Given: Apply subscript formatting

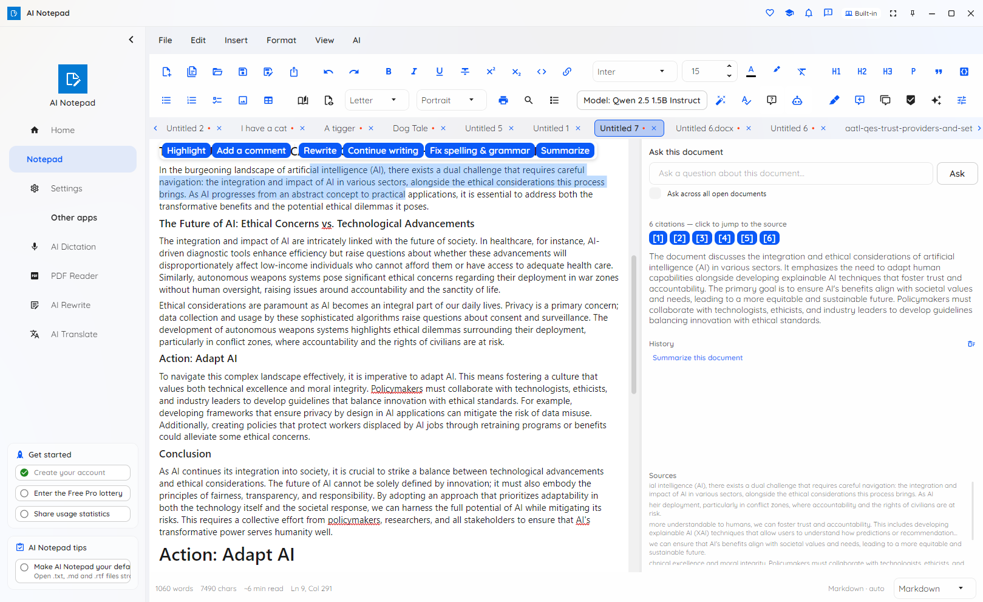Looking at the screenshot, I should [516, 72].
